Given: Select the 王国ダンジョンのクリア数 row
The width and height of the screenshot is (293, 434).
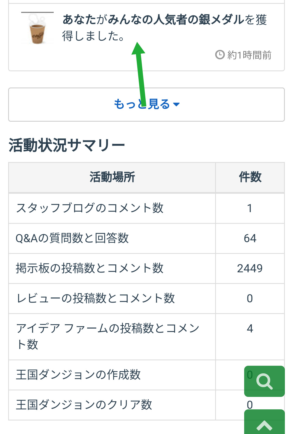Looking at the screenshot, I should click(x=84, y=405).
